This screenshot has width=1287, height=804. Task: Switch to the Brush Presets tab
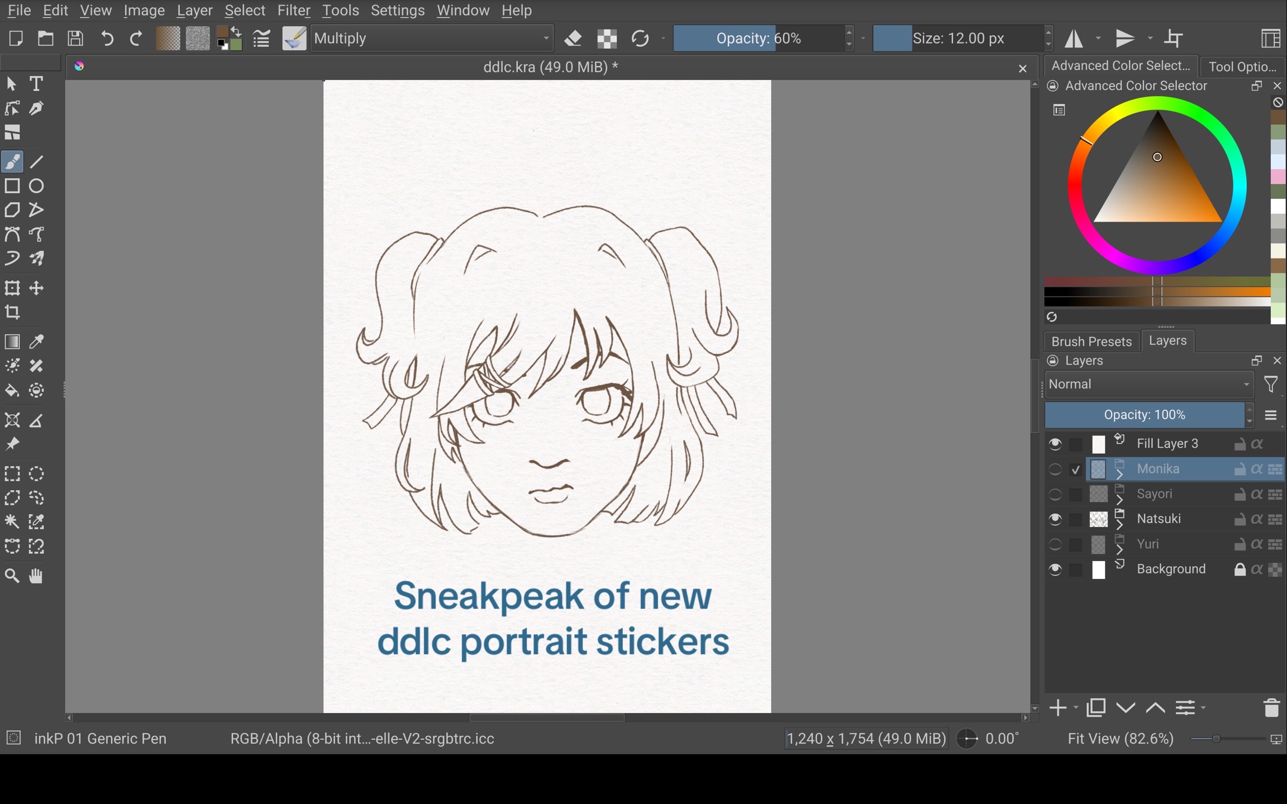point(1091,341)
